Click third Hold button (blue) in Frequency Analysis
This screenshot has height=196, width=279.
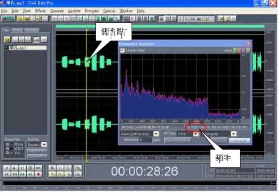[244, 50]
